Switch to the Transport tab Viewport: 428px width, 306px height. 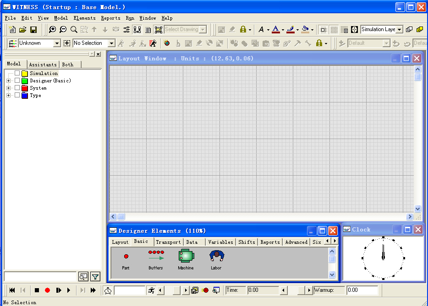click(168, 242)
